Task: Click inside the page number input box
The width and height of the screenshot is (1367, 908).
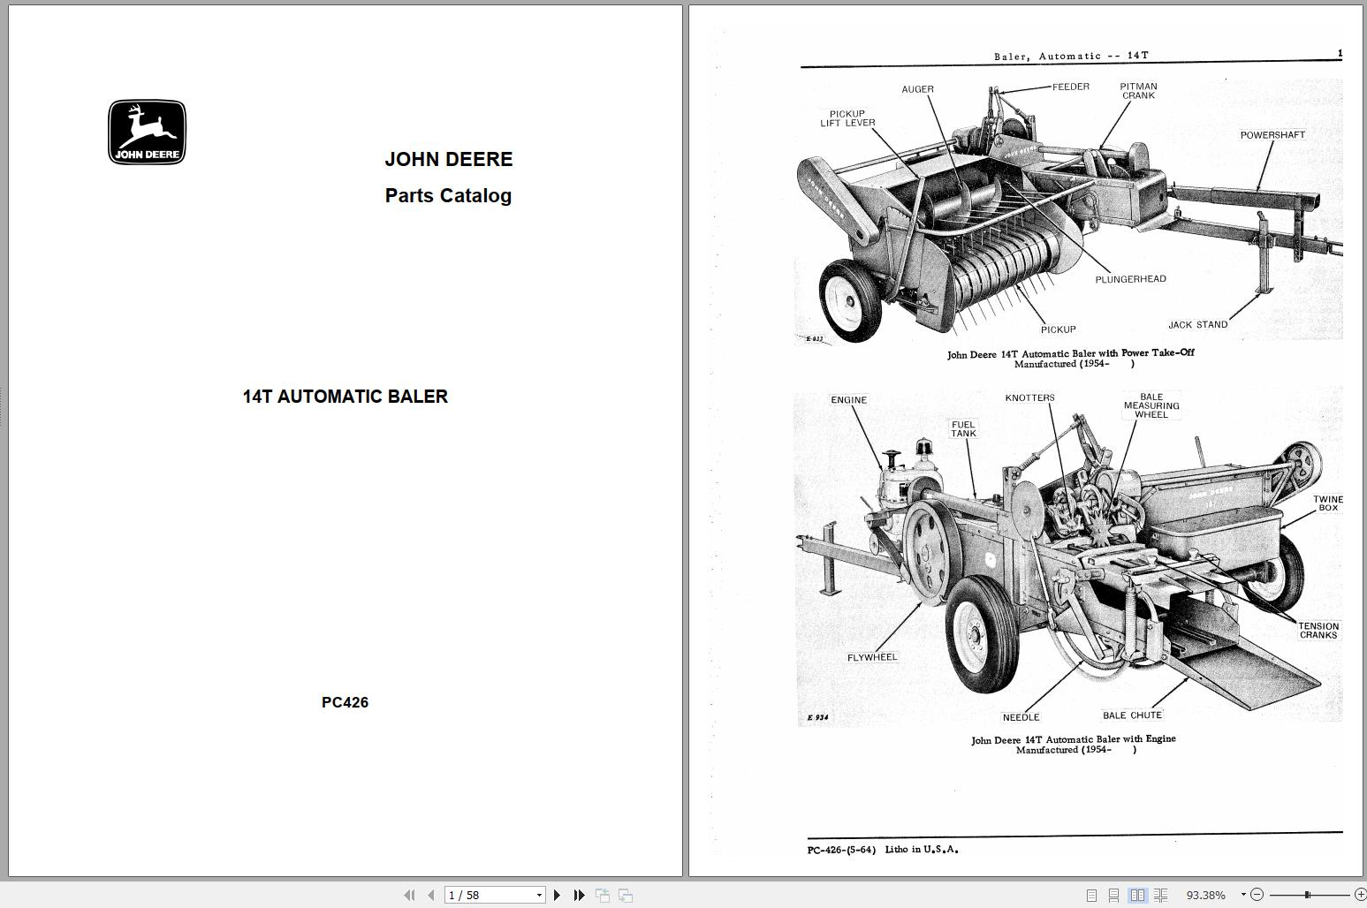Action: (x=468, y=895)
